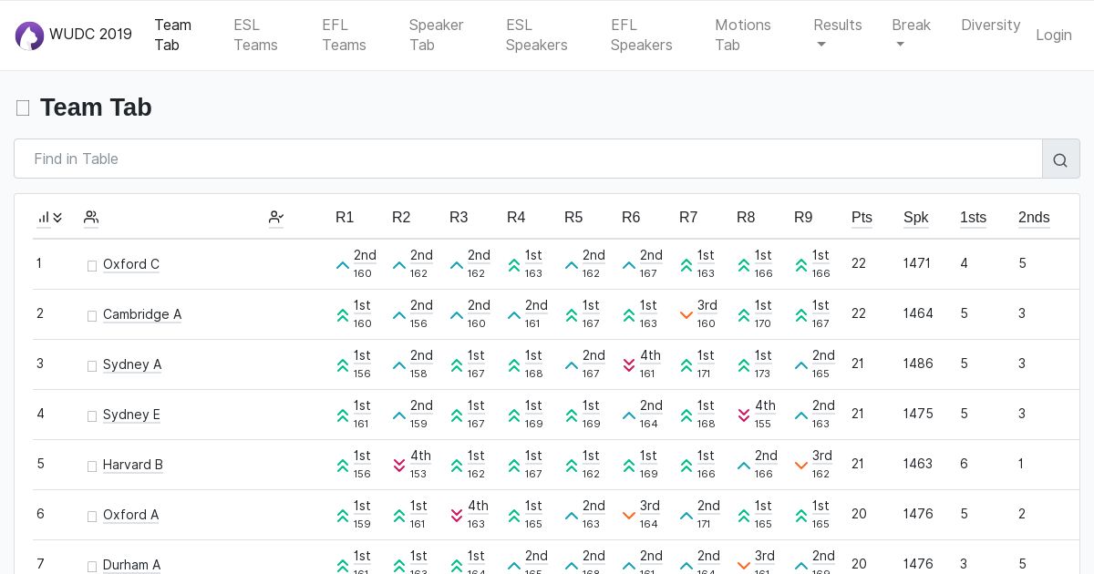
Task: Click the adjudicator/category column icon
Action: click(x=276, y=218)
